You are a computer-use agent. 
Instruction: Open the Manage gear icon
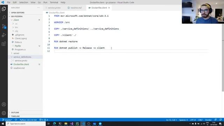pyautogui.click(x=4, y=113)
